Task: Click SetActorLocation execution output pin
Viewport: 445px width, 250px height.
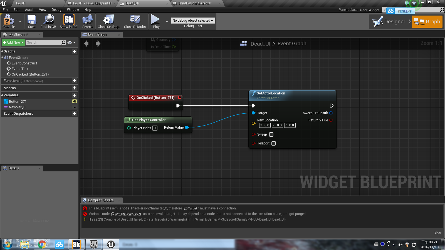Action: tap(332, 106)
